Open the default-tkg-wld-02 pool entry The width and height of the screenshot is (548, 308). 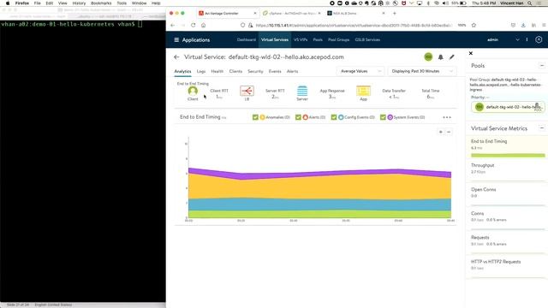(x=508, y=107)
